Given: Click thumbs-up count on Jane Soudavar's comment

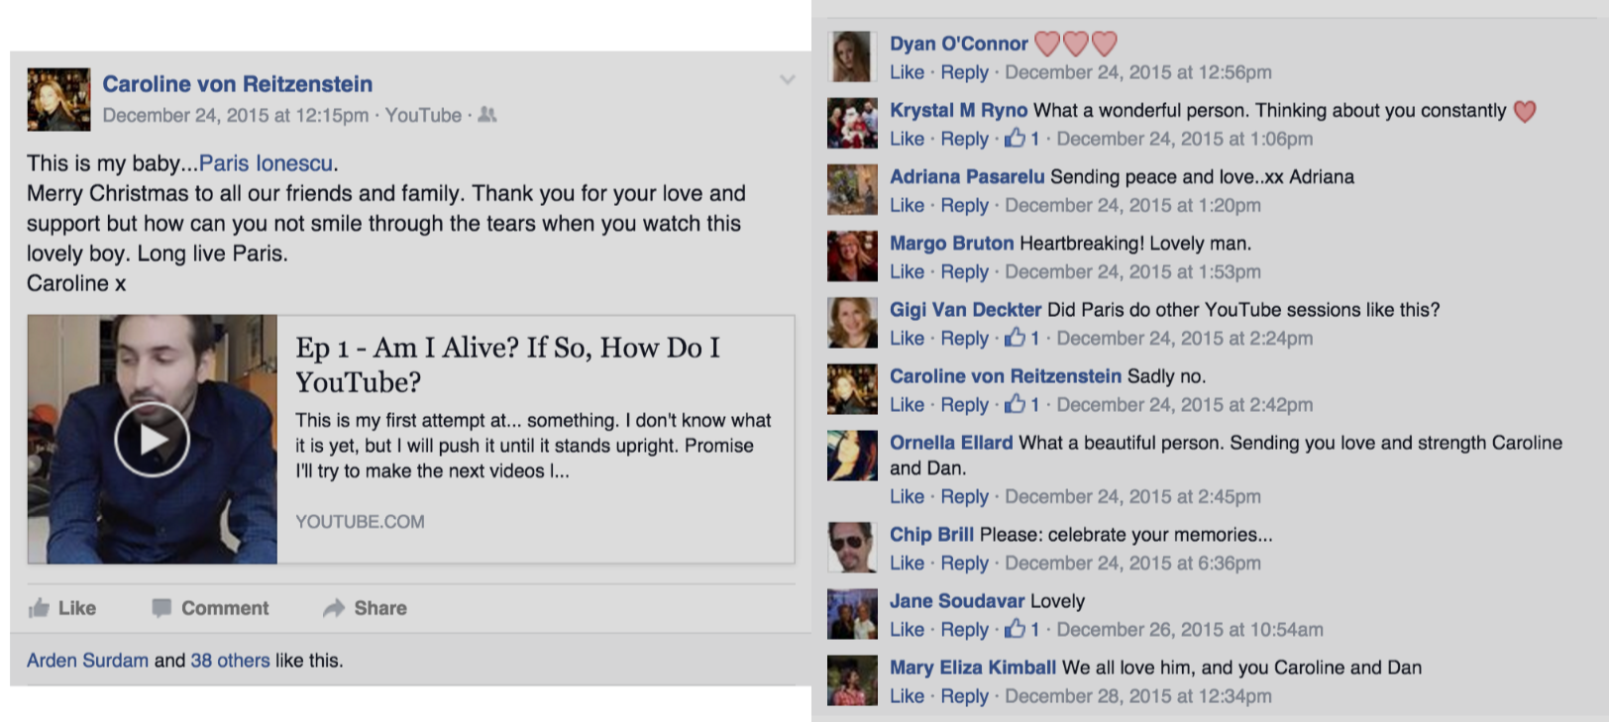Looking at the screenshot, I should tap(1022, 629).
